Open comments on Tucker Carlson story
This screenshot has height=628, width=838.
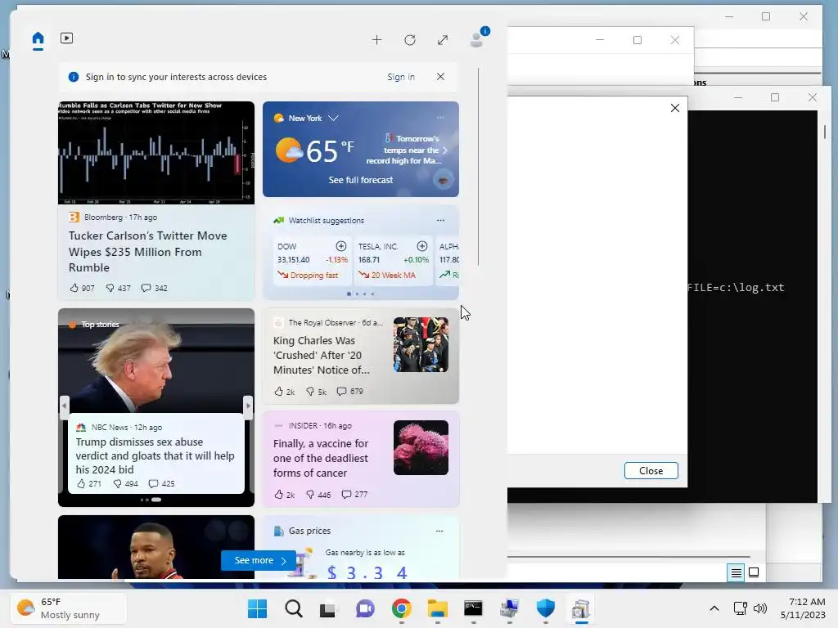(154, 288)
